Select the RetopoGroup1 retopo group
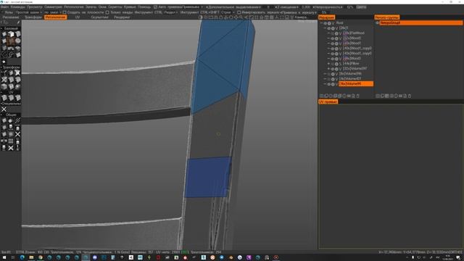This screenshot has width=464, height=261. coord(421,22)
